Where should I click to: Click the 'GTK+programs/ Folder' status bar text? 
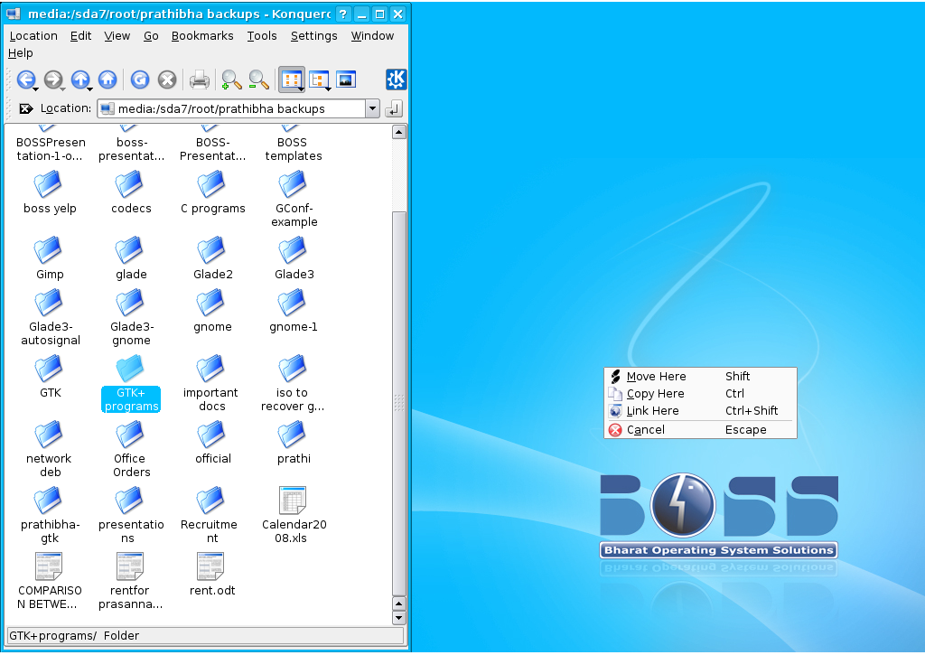point(74,636)
